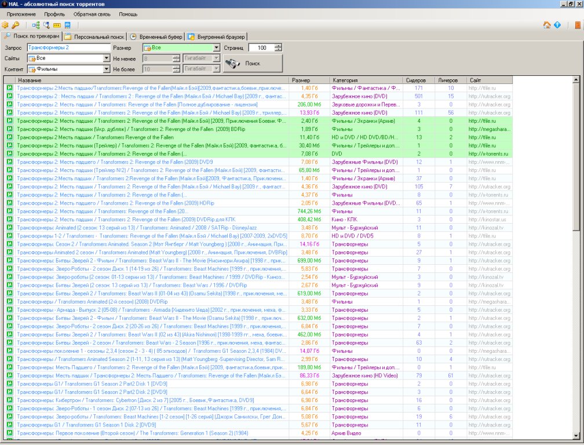Open the 'Не более' Гигабайт unit dropdown
This screenshot has width=584, height=445.
(x=217, y=69)
